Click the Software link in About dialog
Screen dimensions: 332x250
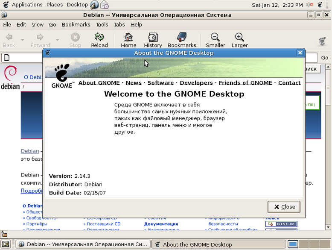coord(161,83)
